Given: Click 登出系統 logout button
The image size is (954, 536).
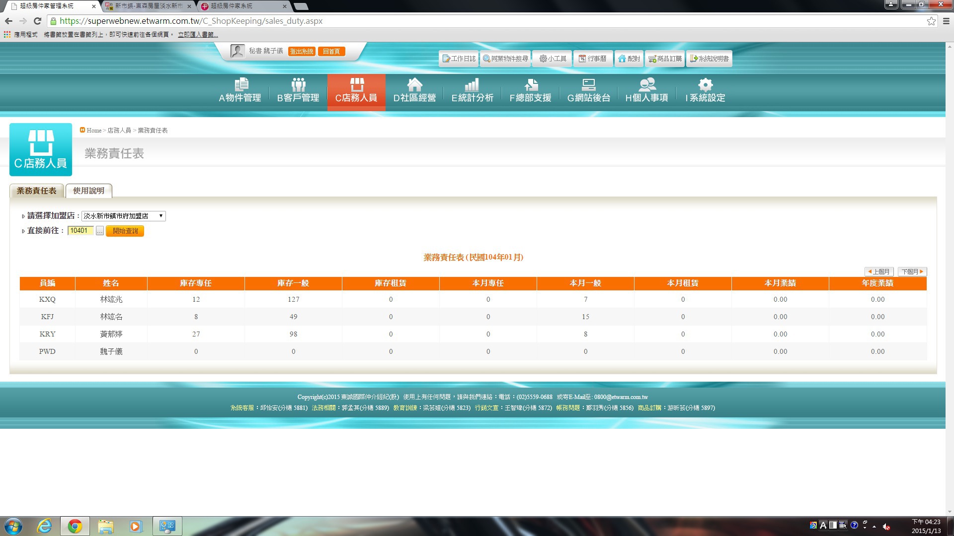Looking at the screenshot, I should (x=302, y=52).
